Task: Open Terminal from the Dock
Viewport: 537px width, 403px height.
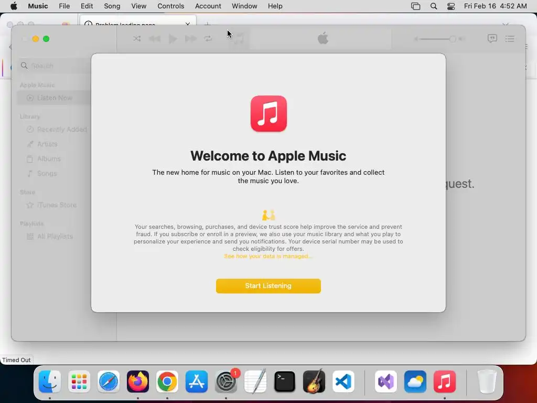Action: 285,381
